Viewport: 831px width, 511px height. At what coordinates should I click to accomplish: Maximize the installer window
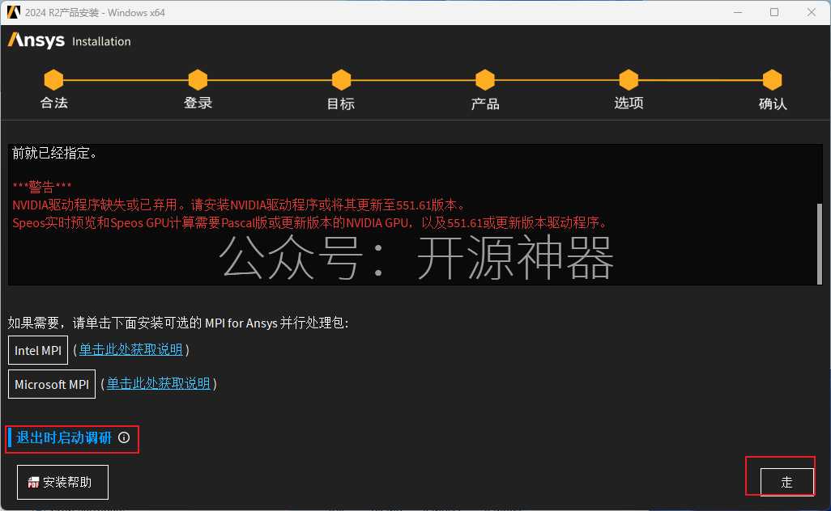point(774,12)
